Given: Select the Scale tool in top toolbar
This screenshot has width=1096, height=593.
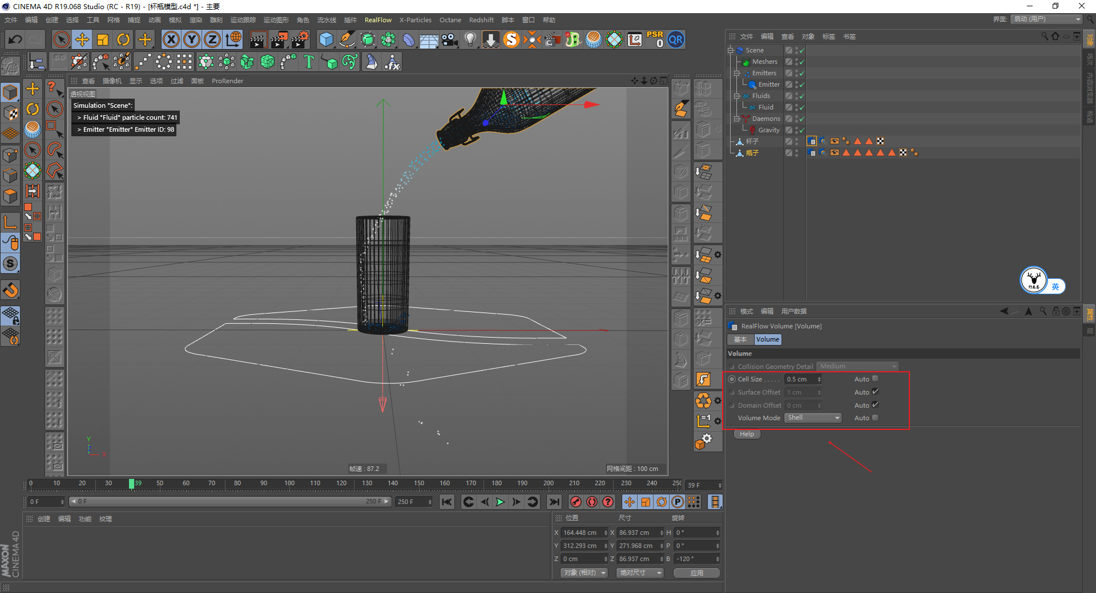Looking at the screenshot, I should pos(103,39).
